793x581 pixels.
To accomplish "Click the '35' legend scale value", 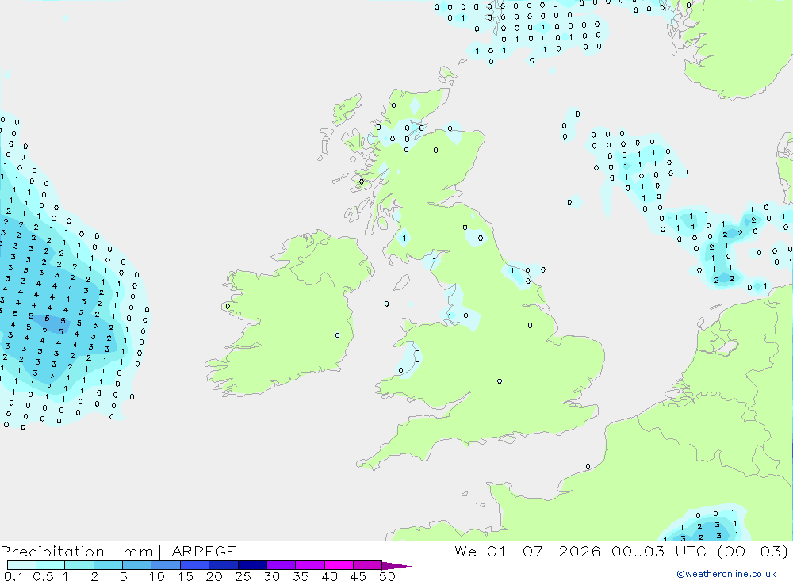I will point(301,576).
